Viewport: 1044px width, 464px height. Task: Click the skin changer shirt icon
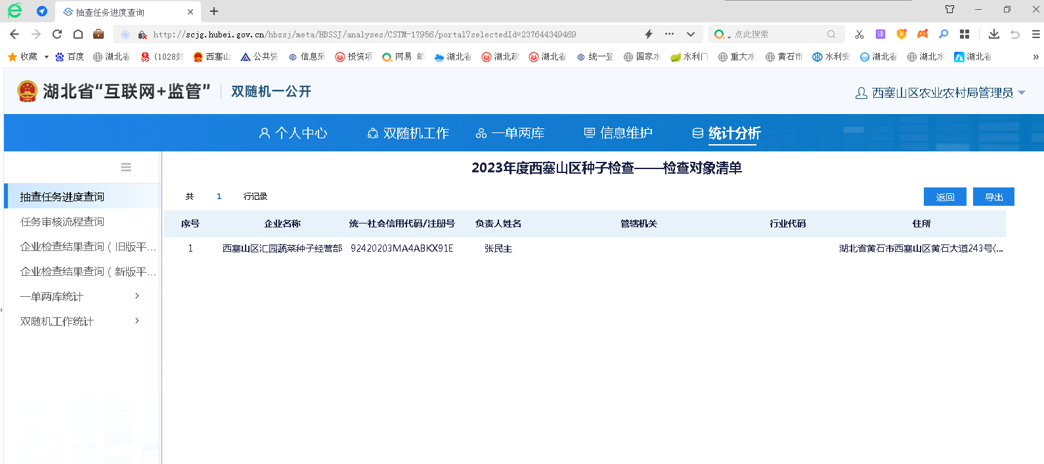coord(949,9)
